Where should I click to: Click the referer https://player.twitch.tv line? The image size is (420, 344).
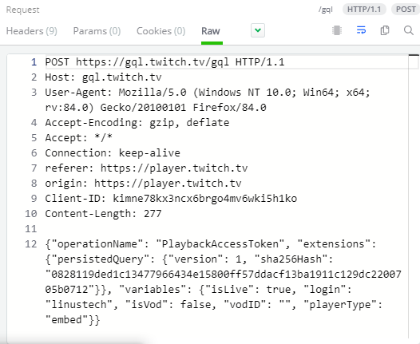click(x=146, y=168)
